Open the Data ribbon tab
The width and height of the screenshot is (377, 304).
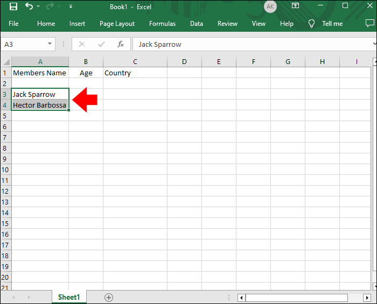click(x=197, y=24)
